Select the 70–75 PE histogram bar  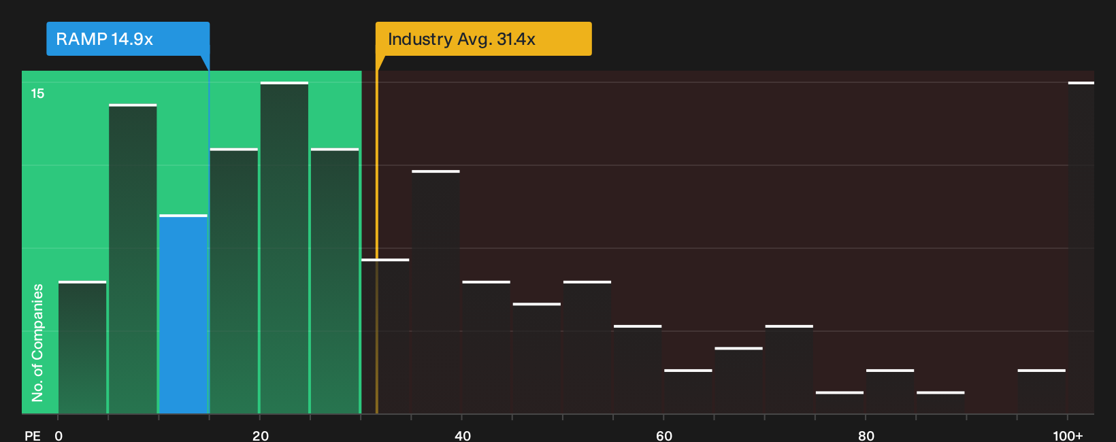click(789, 369)
